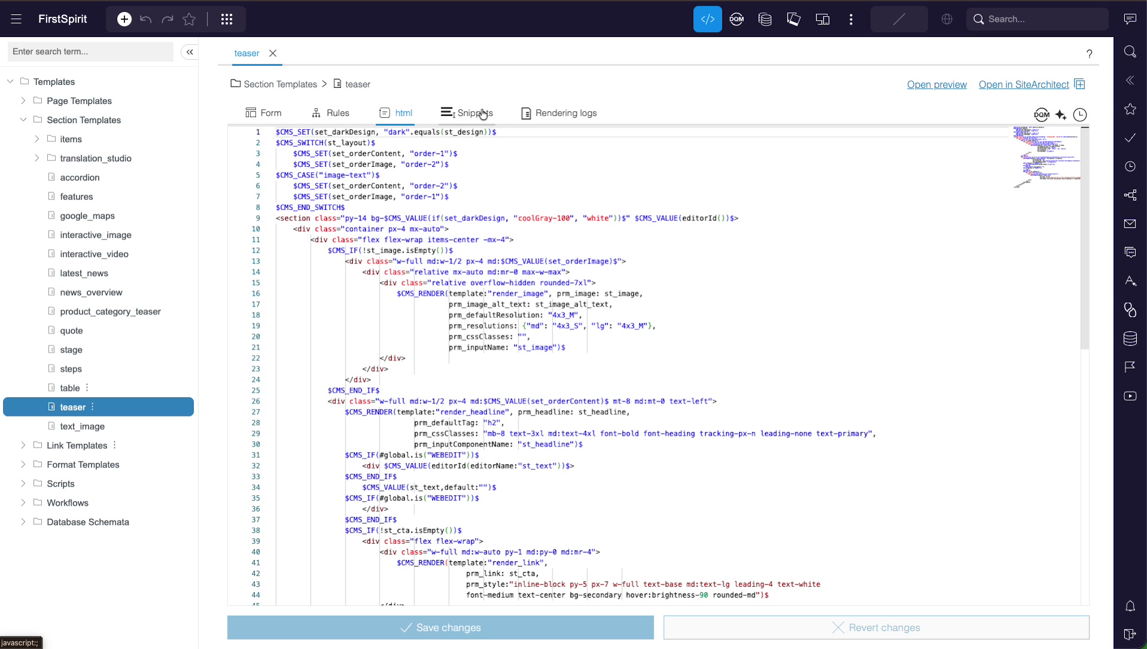Collapse the Section Templates folder

(23, 120)
